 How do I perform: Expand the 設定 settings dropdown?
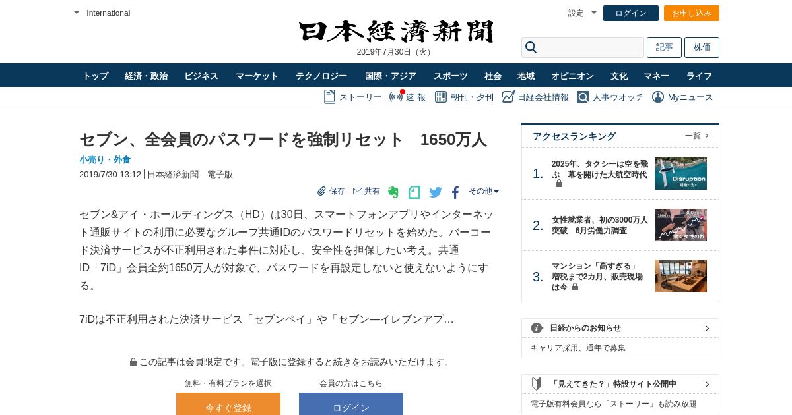click(x=582, y=13)
